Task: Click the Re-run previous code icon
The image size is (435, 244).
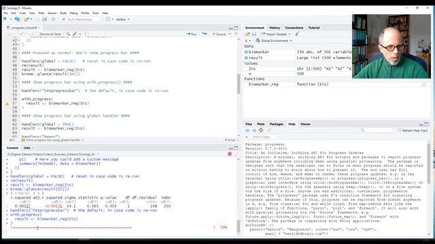Action: pos(205,34)
